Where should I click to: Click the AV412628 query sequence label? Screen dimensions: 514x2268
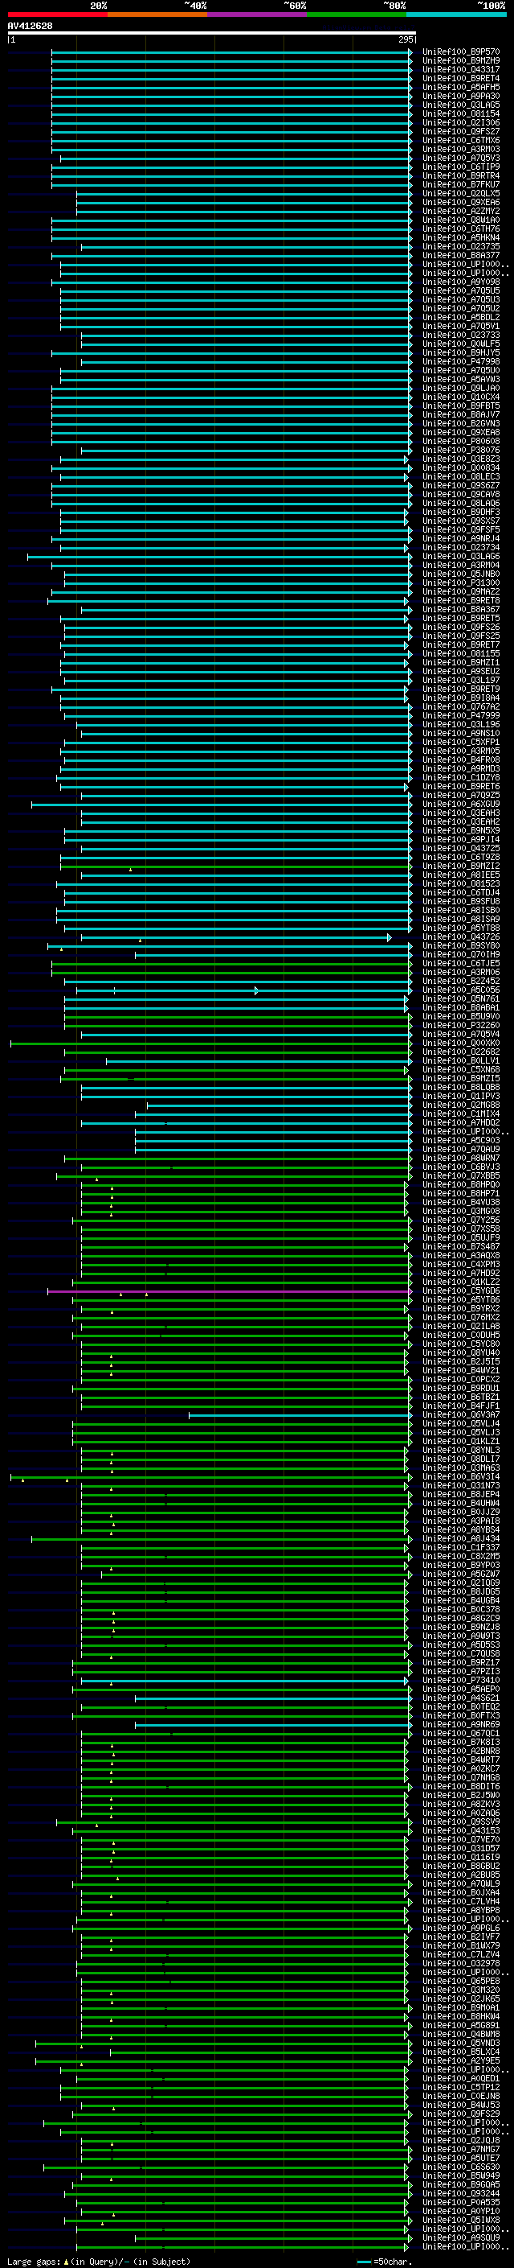click(30, 27)
